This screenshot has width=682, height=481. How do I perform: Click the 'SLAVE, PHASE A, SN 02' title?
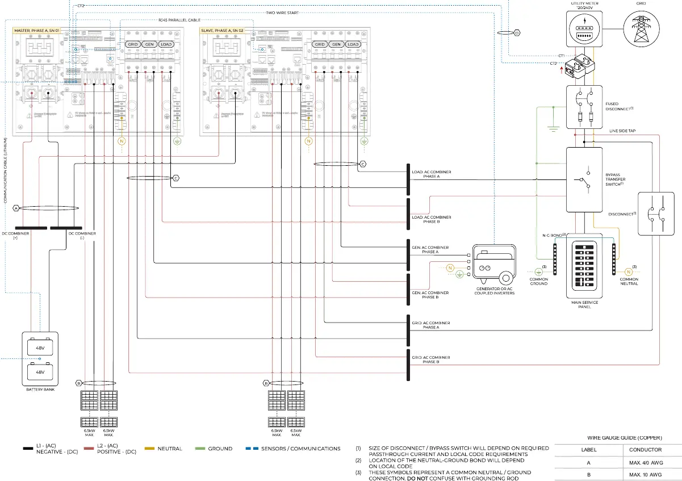tap(222, 30)
